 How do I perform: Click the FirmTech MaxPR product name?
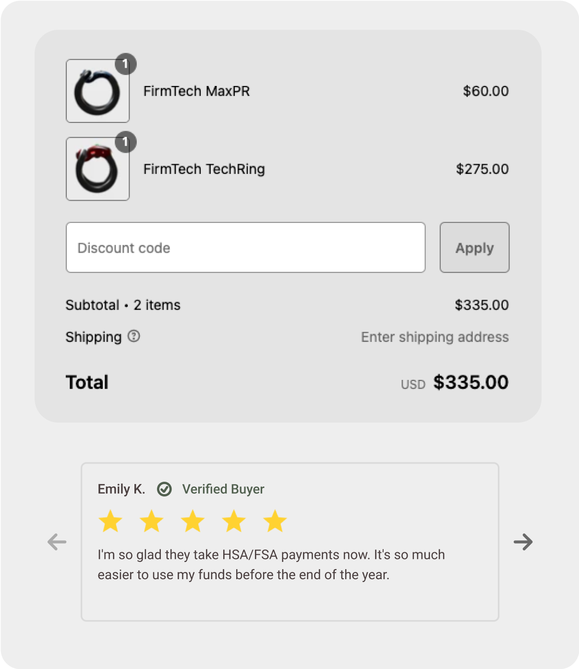(x=196, y=91)
